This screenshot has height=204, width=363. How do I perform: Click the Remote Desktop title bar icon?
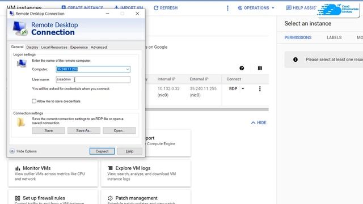[12, 14]
